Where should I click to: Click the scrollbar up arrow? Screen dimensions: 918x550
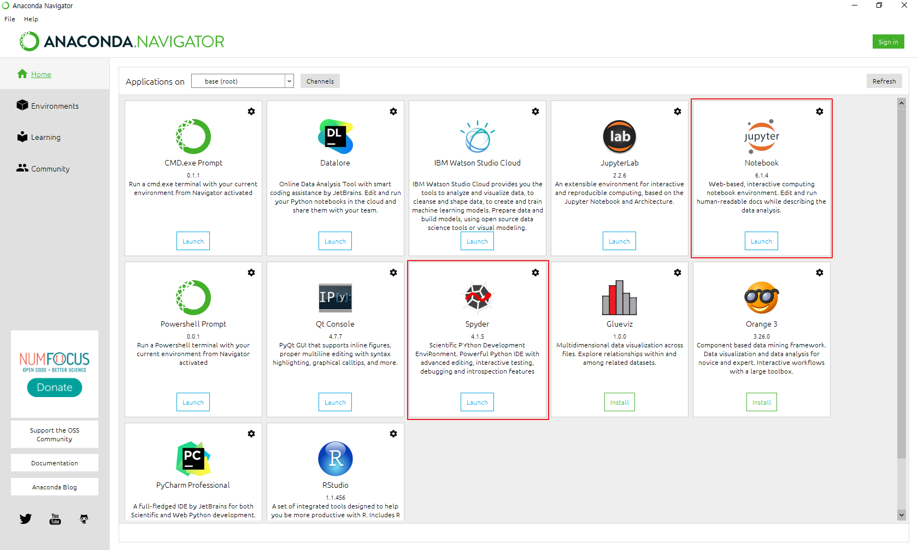coord(902,103)
